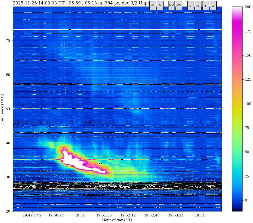Click the 'Frequency (MHz)' y-axis label
Image resolution: width=253 pixels, height=223 pixels.
(3, 109)
